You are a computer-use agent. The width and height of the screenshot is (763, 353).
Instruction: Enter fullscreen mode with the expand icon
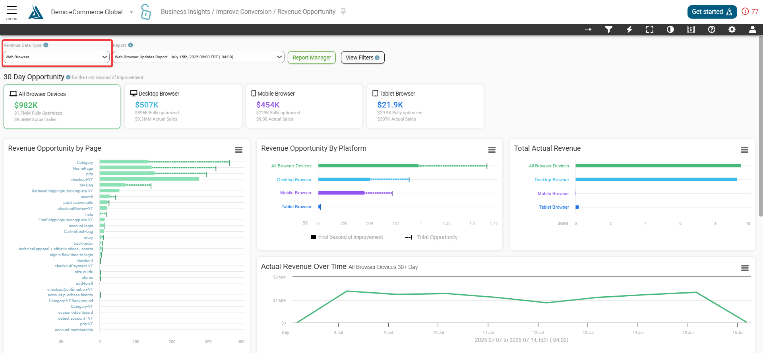click(x=650, y=29)
